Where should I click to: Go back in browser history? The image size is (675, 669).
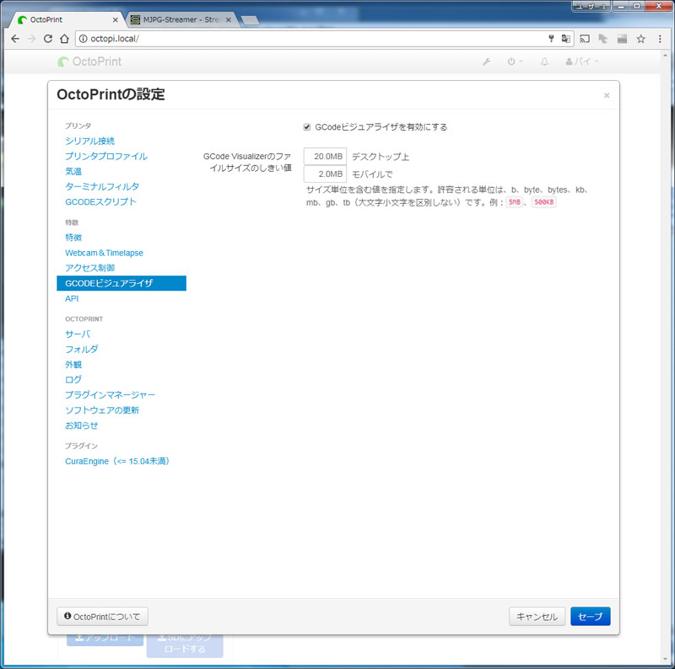(15, 39)
